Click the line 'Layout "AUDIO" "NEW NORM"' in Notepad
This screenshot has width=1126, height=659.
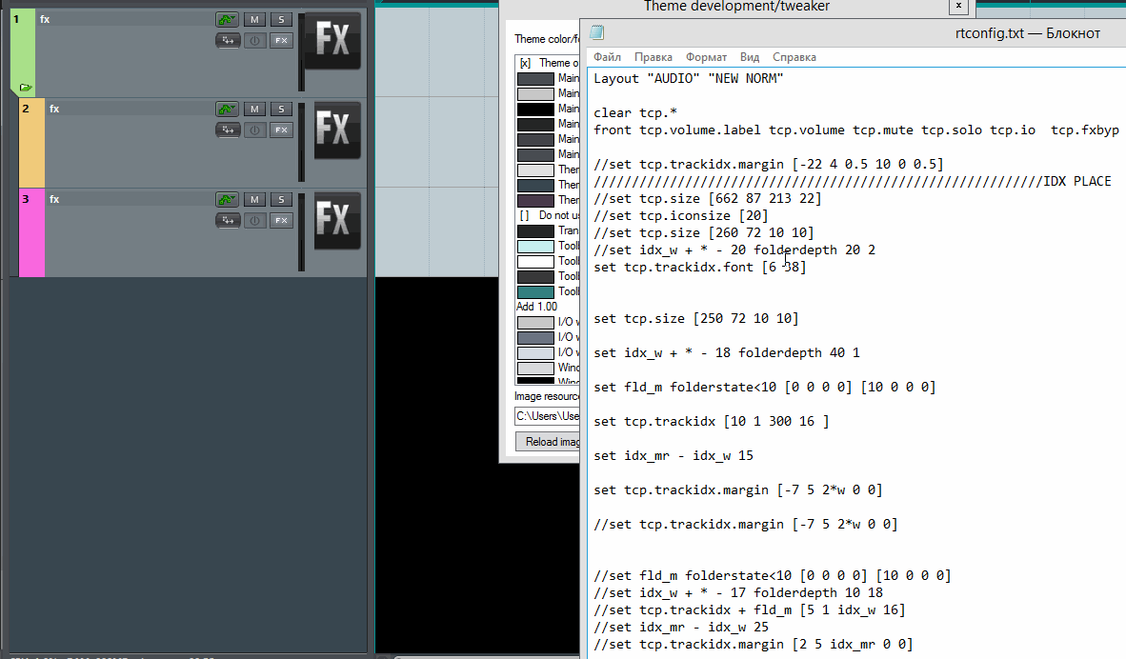[x=688, y=79]
